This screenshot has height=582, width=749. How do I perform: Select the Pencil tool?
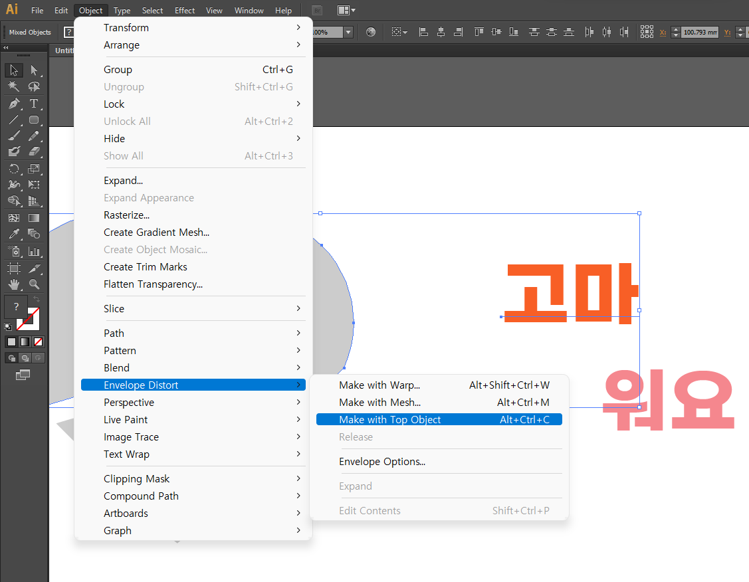pyautogui.click(x=34, y=136)
